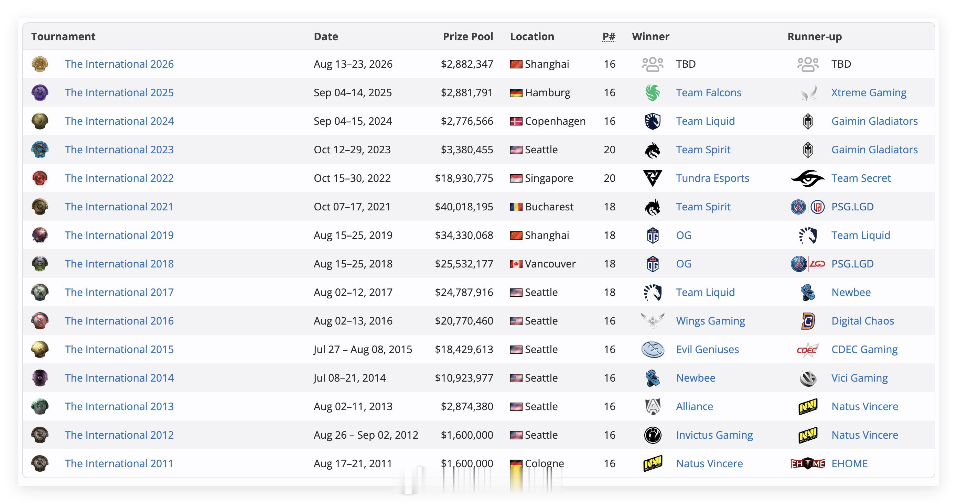Click Alliance logo icon
This screenshot has width=957, height=504.
tap(653, 406)
